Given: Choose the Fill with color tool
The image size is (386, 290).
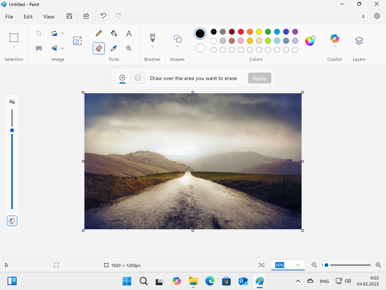Looking at the screenshot, I should point(113,33).
